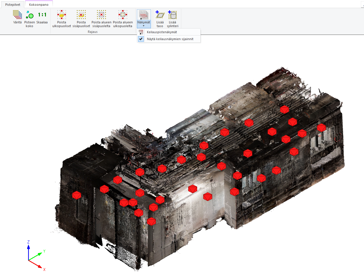Image resolution: width=364 pixels, height=275 pixels.
Task: Collapse the Näkymät dropdown menu
Action: tap(144, 19)
